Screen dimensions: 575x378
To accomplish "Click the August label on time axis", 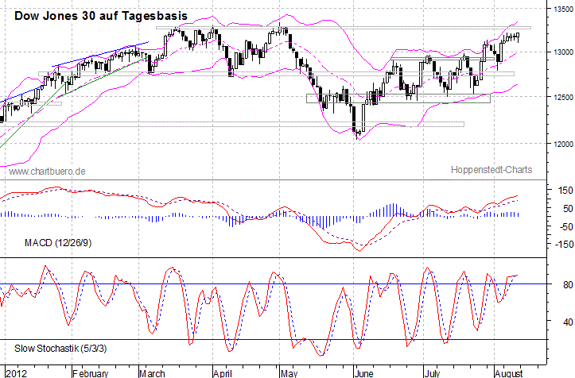I will pyautogui.click(x=508, y=373).
